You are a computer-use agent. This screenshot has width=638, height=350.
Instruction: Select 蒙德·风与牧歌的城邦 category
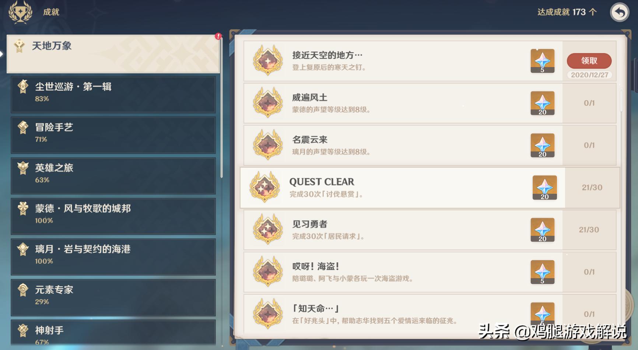click(113, 216)
